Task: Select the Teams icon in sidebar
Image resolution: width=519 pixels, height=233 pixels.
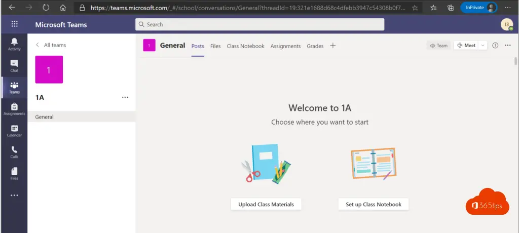Action: pyautogui.click(x=14, y=88)
